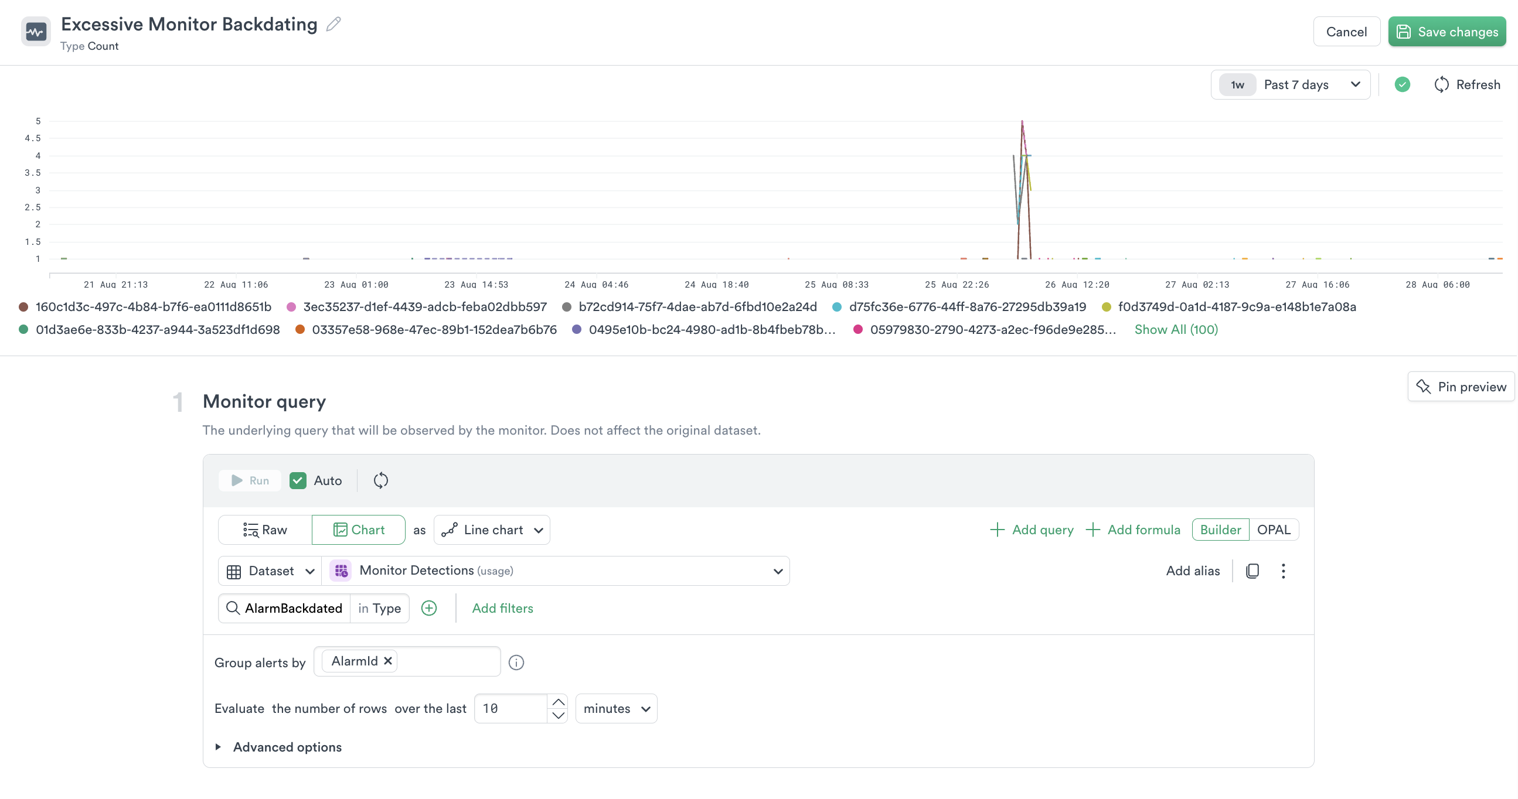Remove the AlarmId grouping tag
Viewport: 1518px width, 799px height.
click(x=388, y=661)
